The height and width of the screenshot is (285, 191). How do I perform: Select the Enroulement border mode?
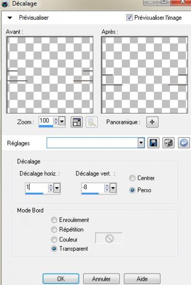click(x=54, y=220)
